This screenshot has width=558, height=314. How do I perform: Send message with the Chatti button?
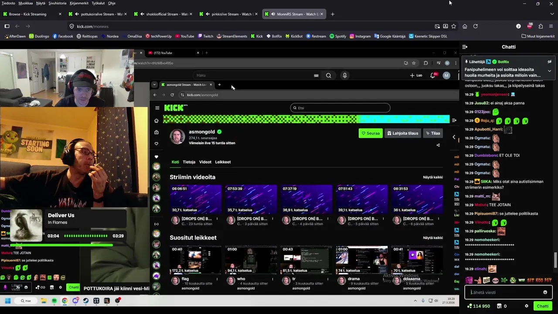pos(543,306)
